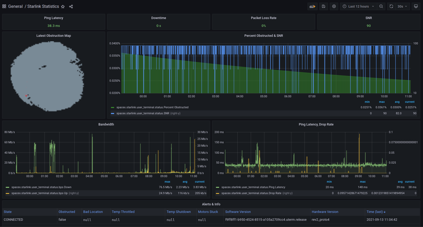Toggle the status.Ping Latency legend series
The width and height of the screenshot is (423, 227).
253,187
